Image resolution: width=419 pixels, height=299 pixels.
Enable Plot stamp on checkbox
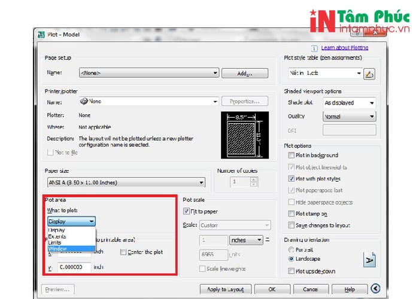[292, 213]
